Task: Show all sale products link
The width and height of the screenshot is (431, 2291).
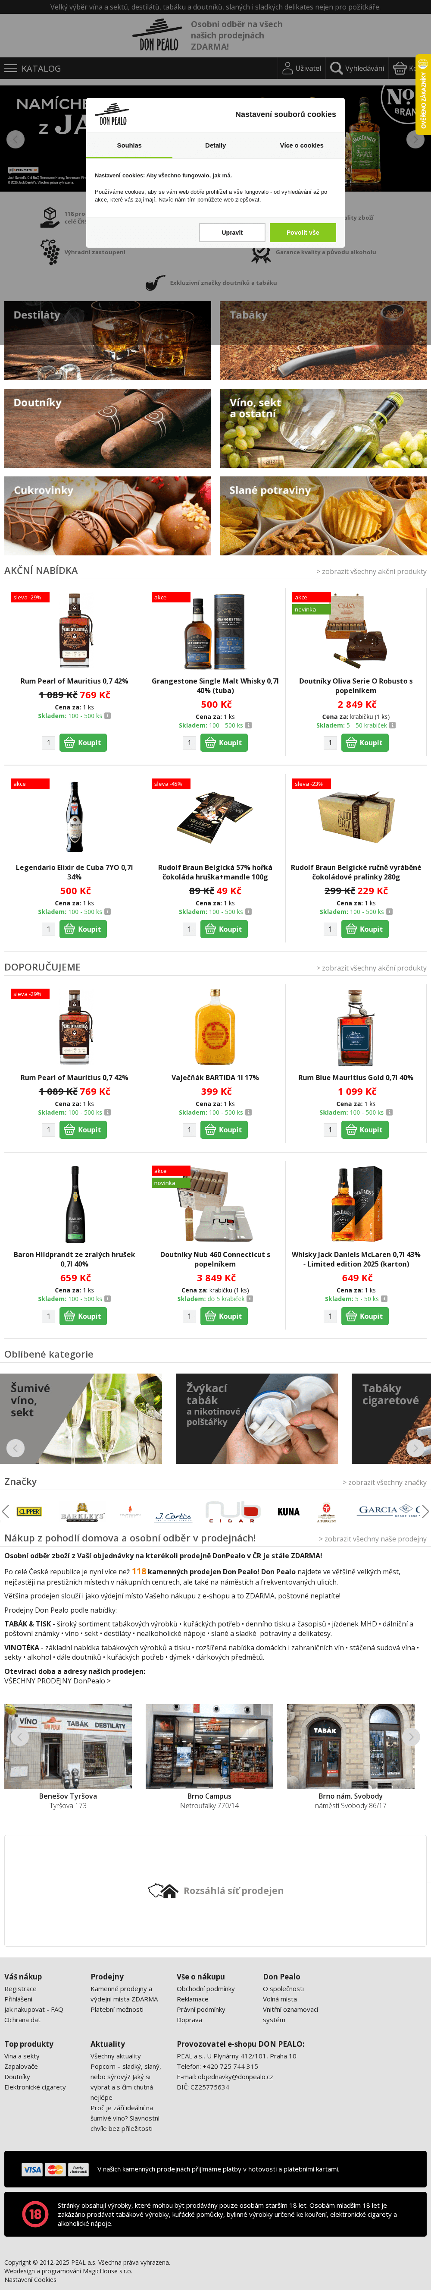Action: [x=371, y=572]
